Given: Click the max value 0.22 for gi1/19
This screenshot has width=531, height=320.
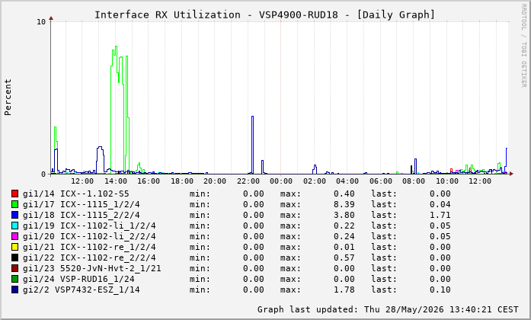Looking at the screenshot, I should [344, 226].
